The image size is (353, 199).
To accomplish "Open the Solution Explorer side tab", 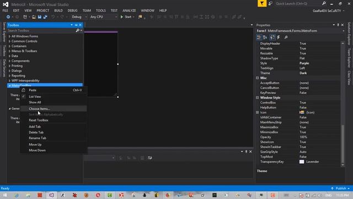I will 349,33.
